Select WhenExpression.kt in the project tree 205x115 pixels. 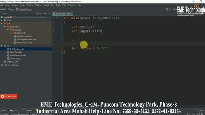pyautogui.click(x=18, y=55)
